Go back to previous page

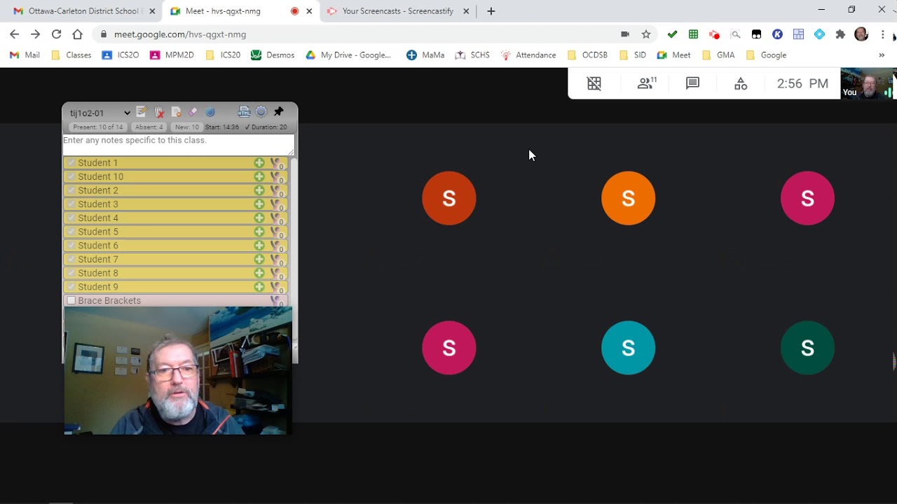click(15, 34)
